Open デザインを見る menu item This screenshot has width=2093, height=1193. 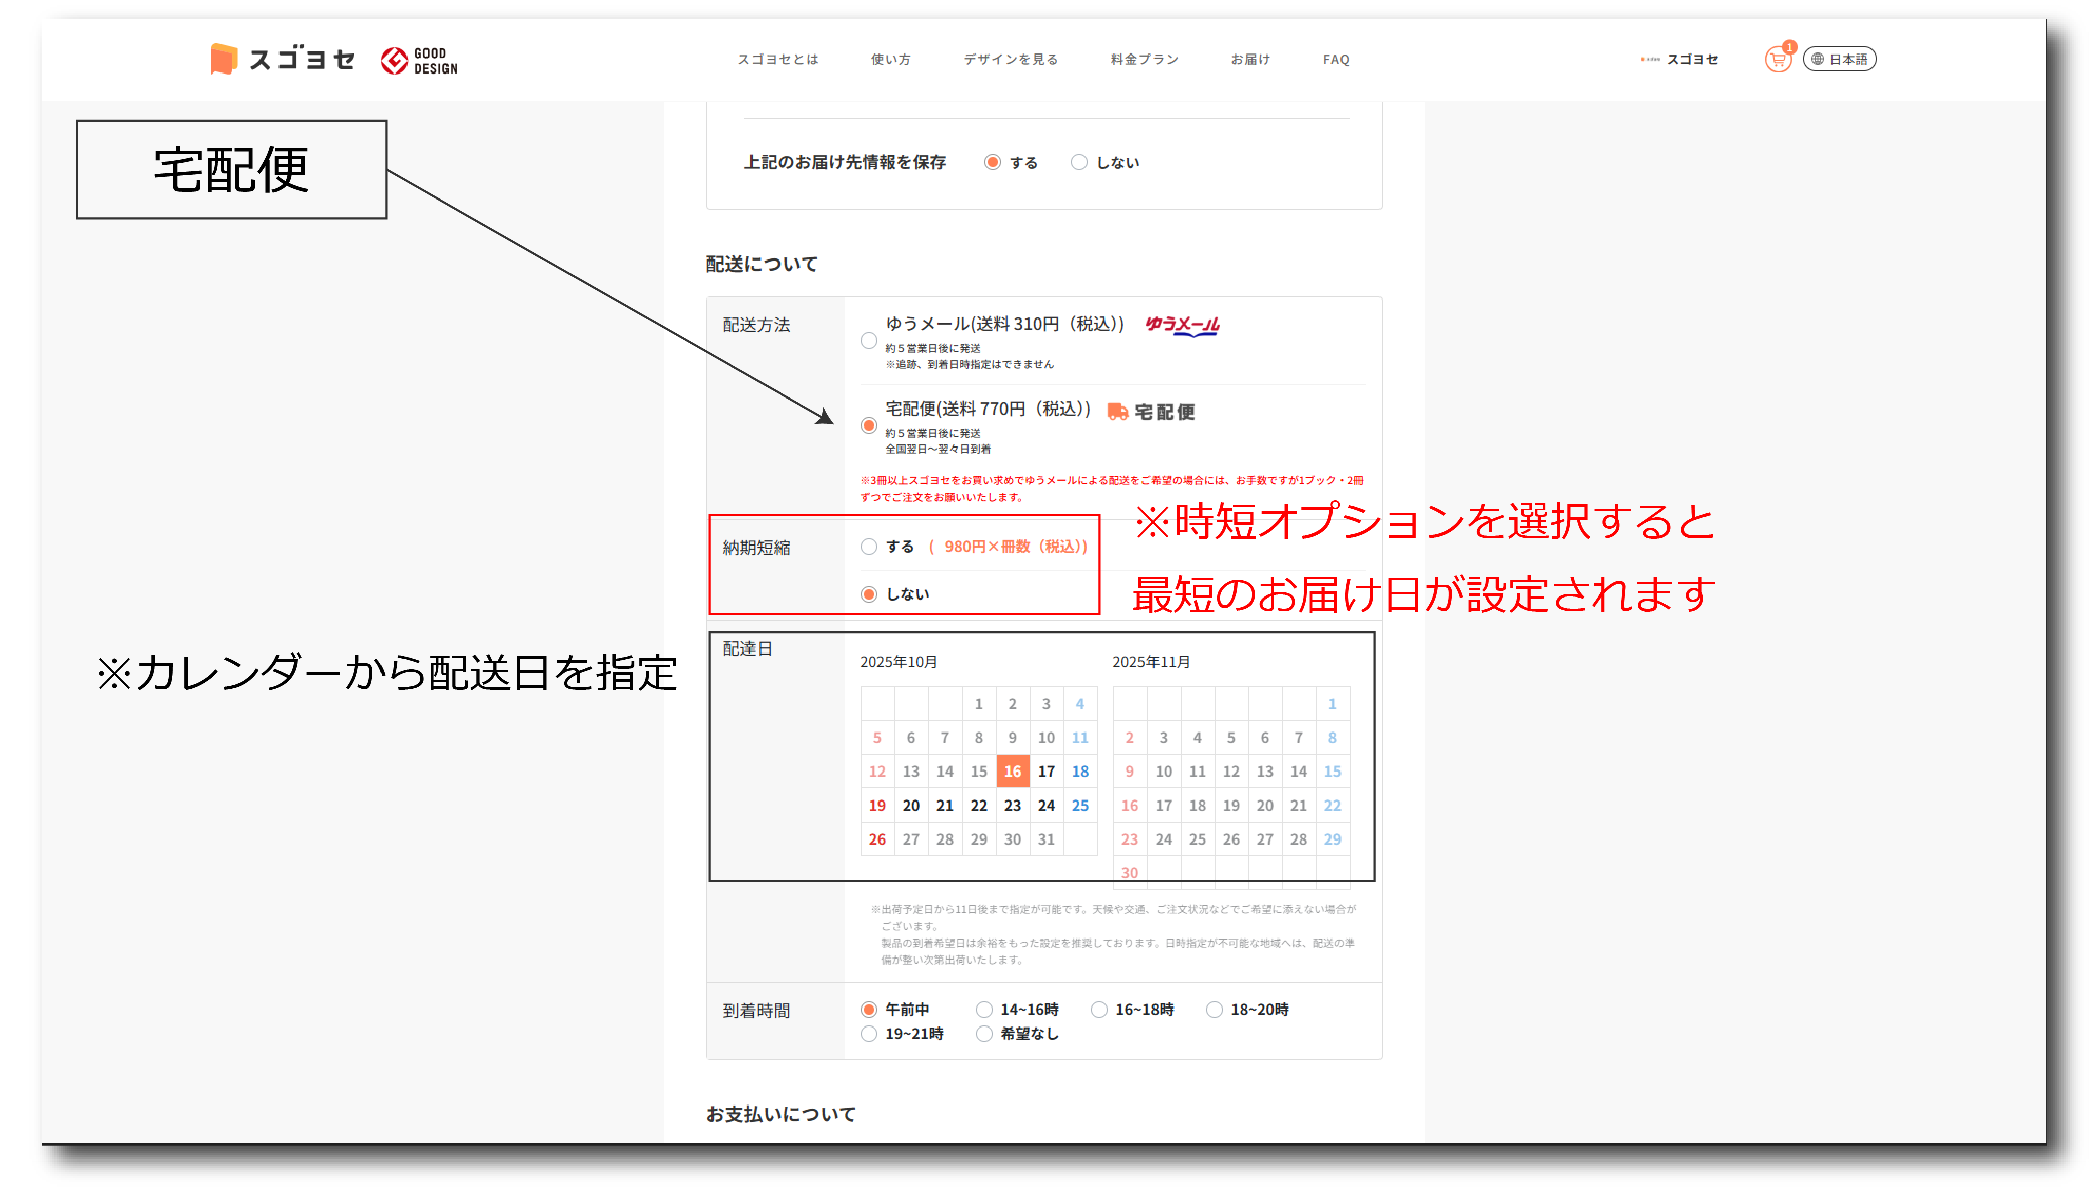coord(1011,59)
